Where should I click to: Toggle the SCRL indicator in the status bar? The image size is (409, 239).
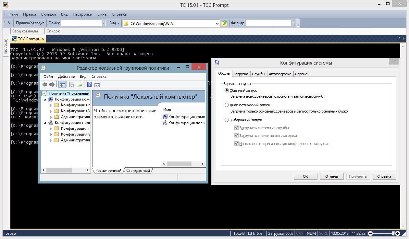pos(323,233)
